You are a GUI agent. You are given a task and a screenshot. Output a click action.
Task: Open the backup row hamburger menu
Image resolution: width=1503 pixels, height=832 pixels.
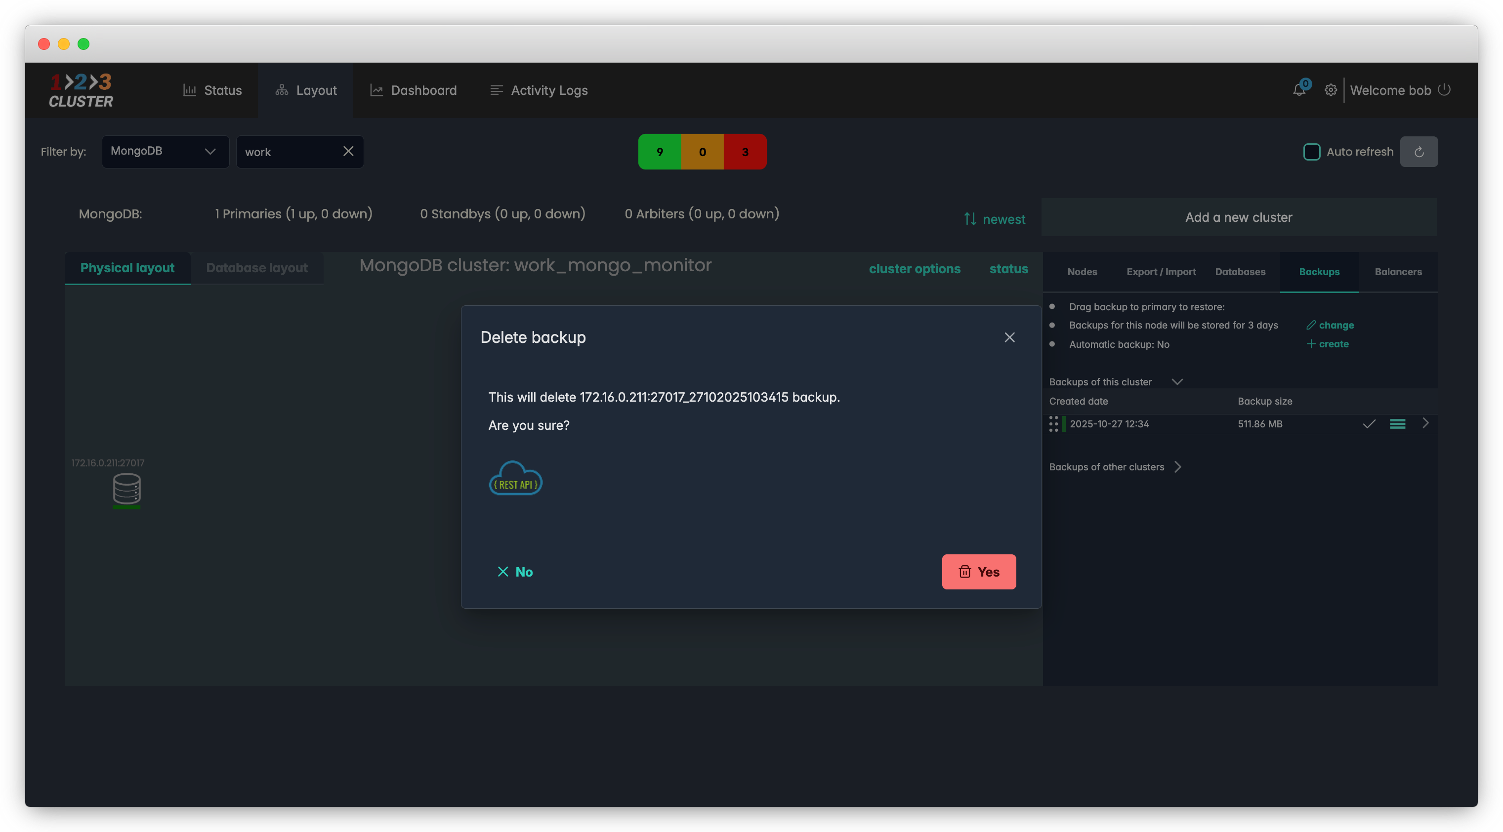pyautogui.click(x=1397, y=424)
